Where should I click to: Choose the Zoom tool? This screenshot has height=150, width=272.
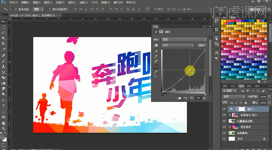point(4,128)
